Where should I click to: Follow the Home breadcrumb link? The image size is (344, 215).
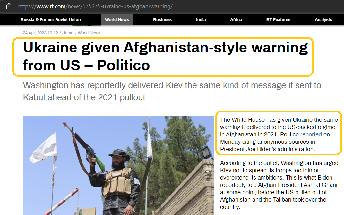point(68,33)
